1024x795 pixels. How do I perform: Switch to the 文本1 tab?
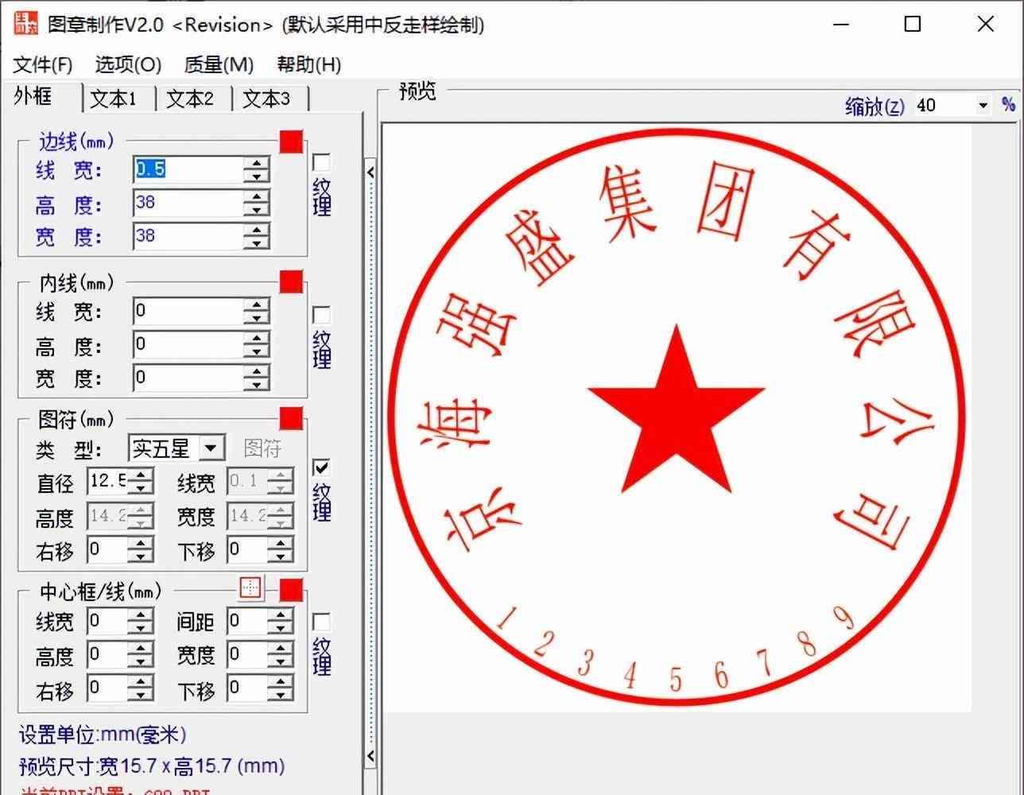[x=114, y=99]
